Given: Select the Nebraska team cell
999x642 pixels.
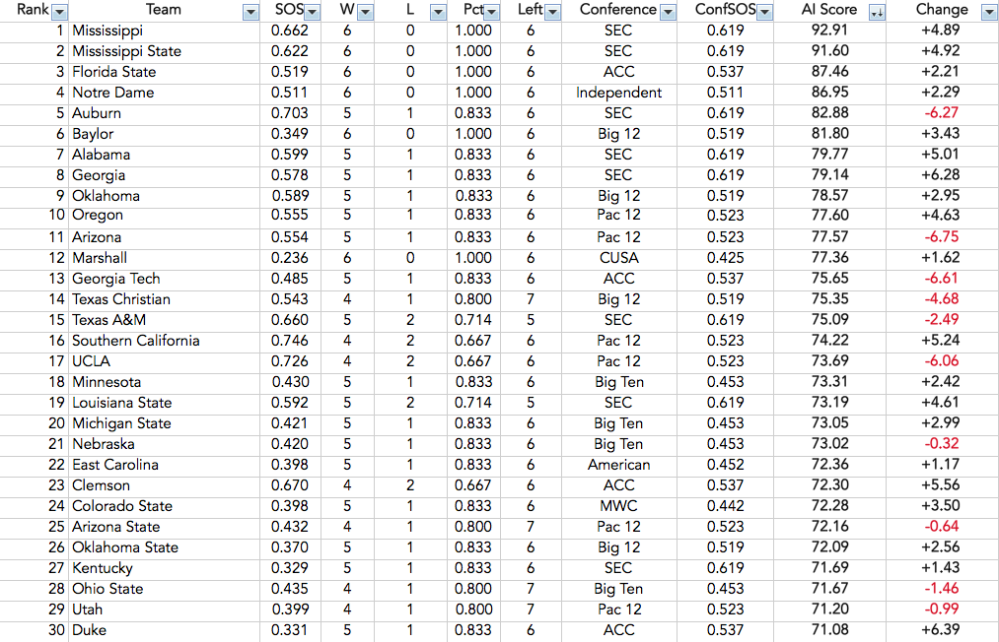Looking at the screenshot, I should [x=164, y=444].
